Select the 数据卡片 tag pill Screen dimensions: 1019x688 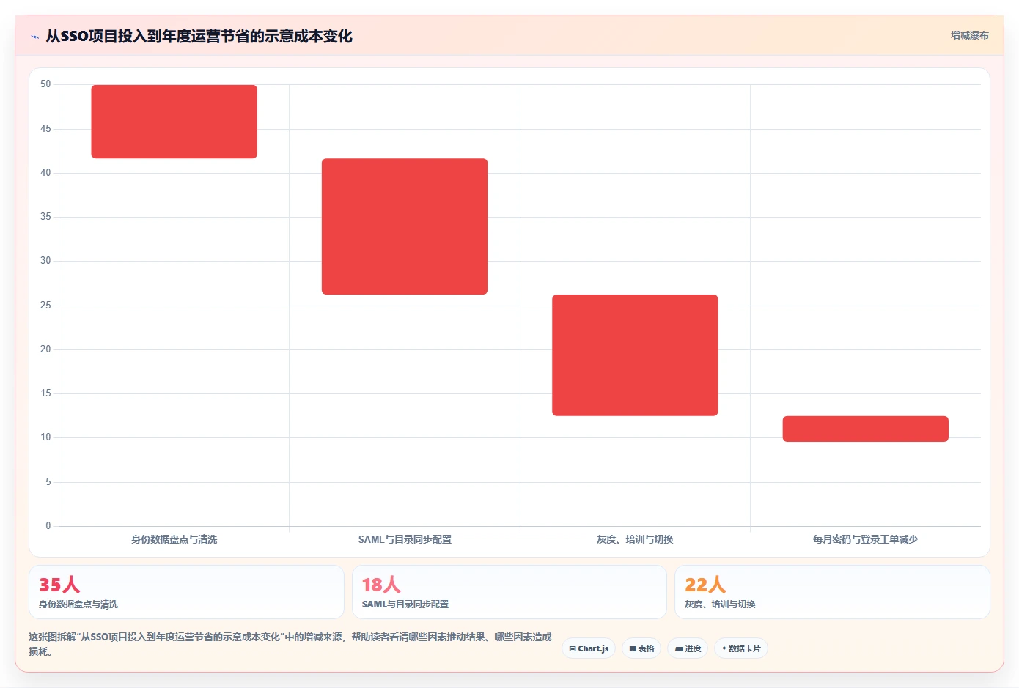741,648
